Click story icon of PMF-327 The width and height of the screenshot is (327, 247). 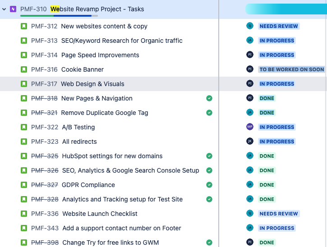24,185
